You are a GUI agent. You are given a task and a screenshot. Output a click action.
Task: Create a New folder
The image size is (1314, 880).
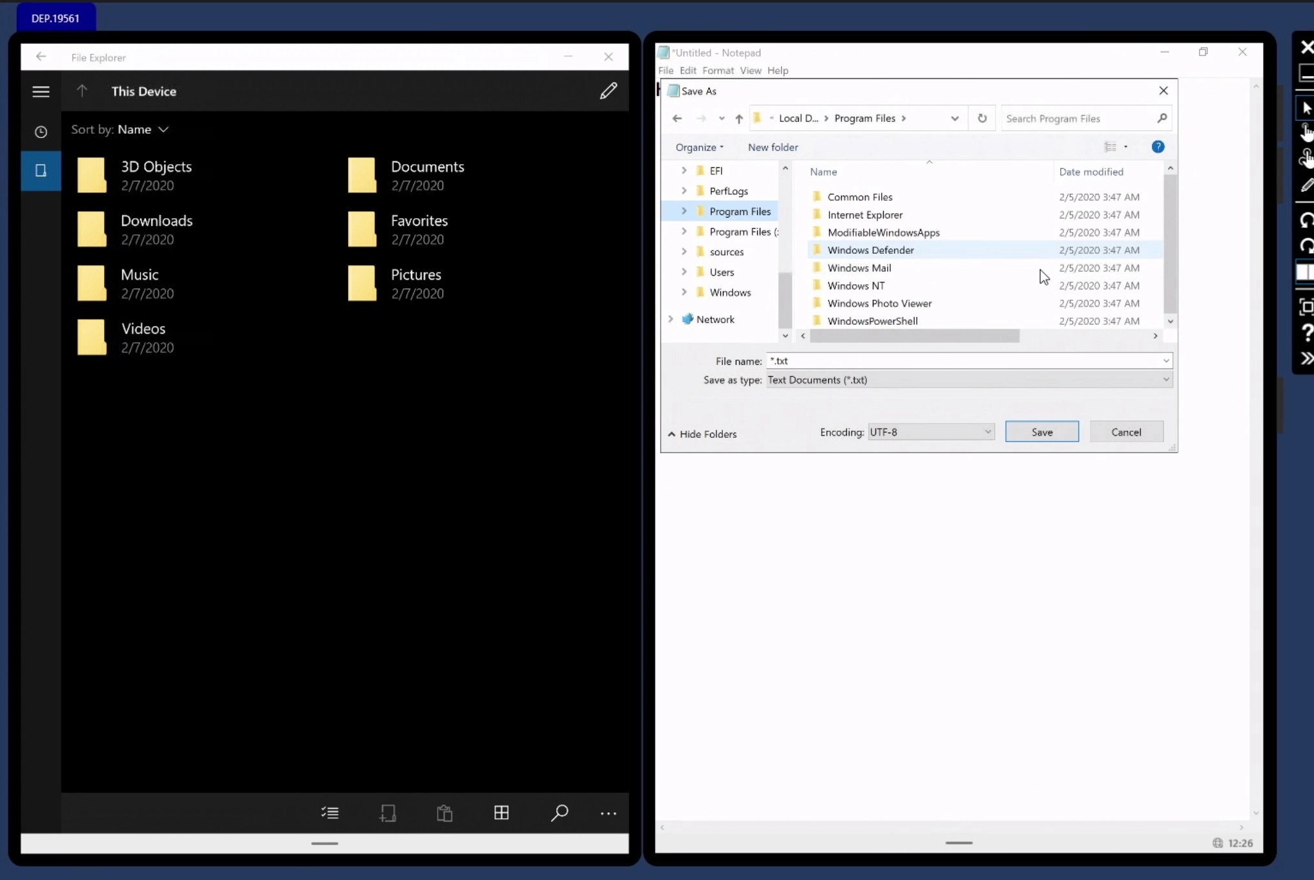click(773, 147)
